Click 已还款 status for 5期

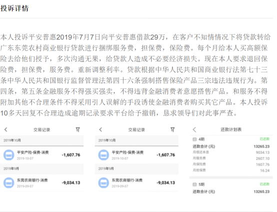264,184
